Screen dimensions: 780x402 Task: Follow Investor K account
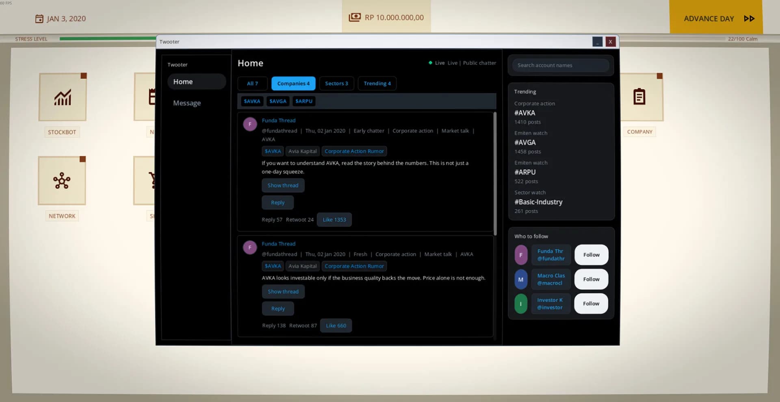click(591, 303)
